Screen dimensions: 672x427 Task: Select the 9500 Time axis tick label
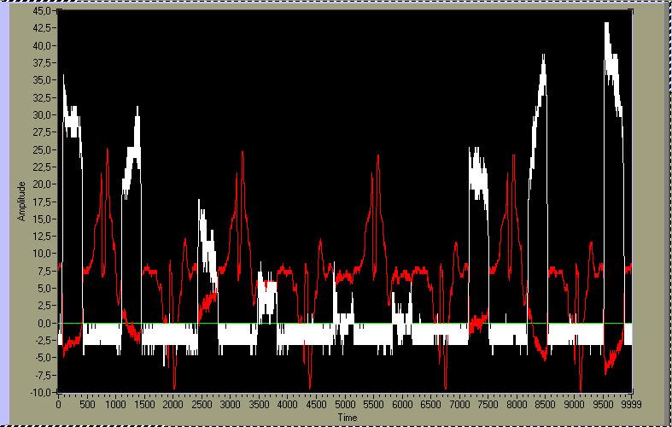[x=604, y=404]
